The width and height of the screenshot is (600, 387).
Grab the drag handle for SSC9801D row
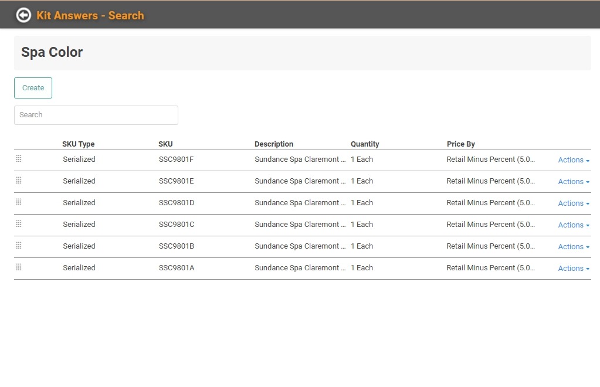(19, 202)
